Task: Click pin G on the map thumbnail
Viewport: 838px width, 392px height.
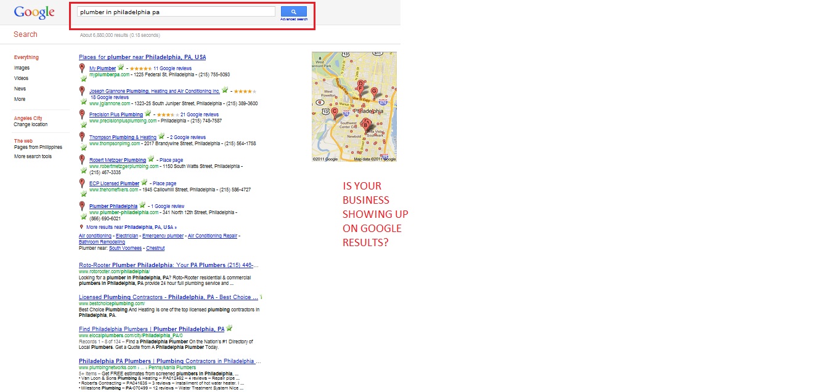Action: [x=374, y=92]
